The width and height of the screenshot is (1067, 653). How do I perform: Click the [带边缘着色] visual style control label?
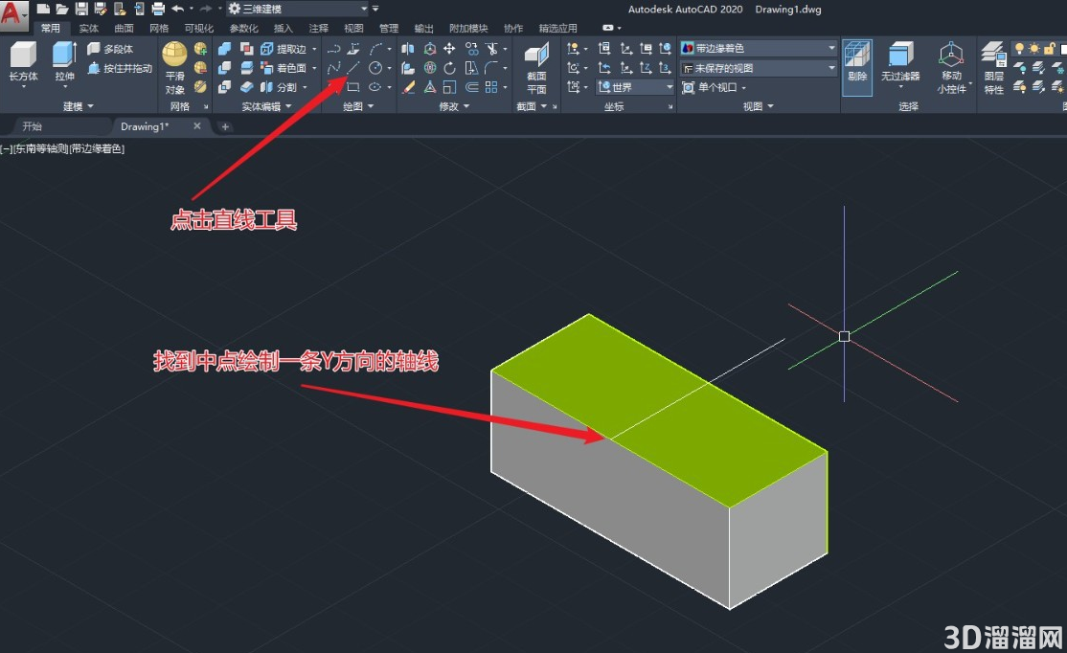pos(97,148)
